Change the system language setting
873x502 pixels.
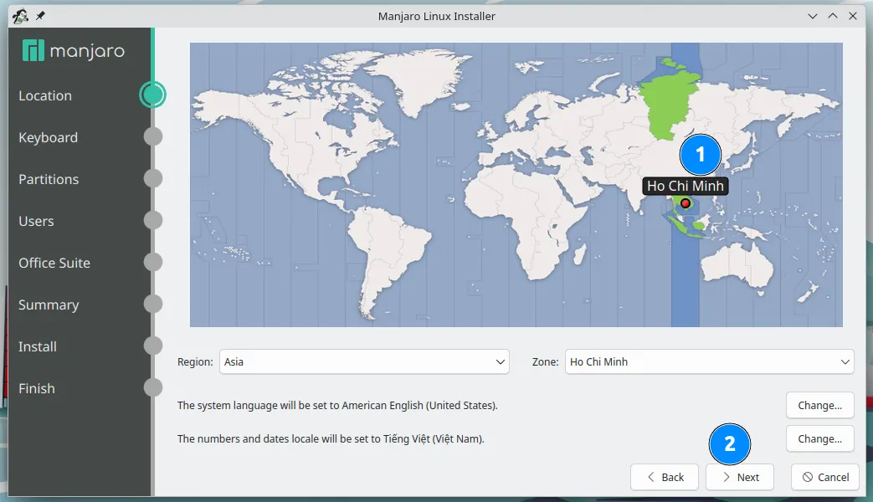pyautogui.click(x=819, y=405)
